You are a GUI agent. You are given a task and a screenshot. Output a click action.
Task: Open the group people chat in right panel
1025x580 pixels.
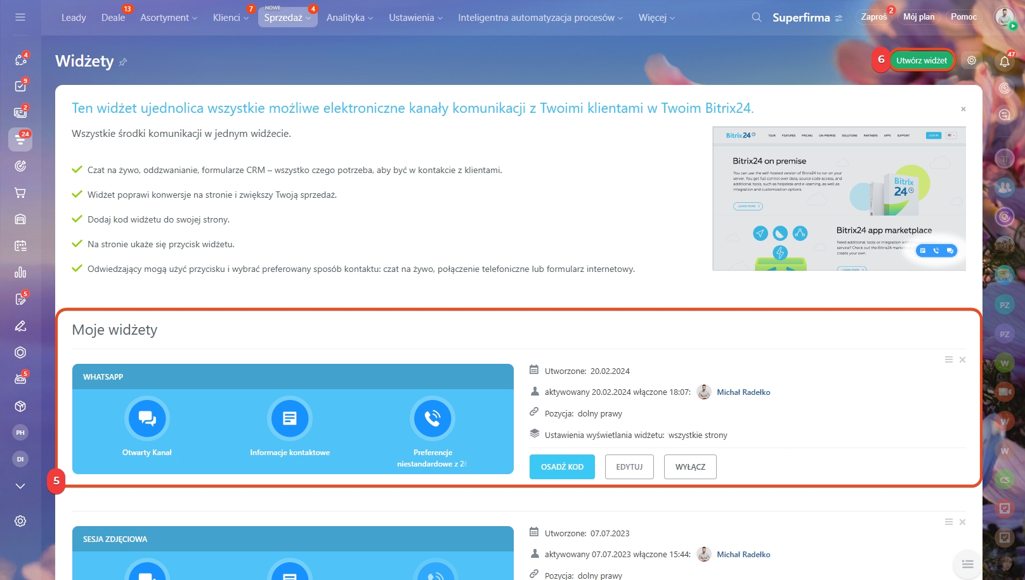(1005, 187)
